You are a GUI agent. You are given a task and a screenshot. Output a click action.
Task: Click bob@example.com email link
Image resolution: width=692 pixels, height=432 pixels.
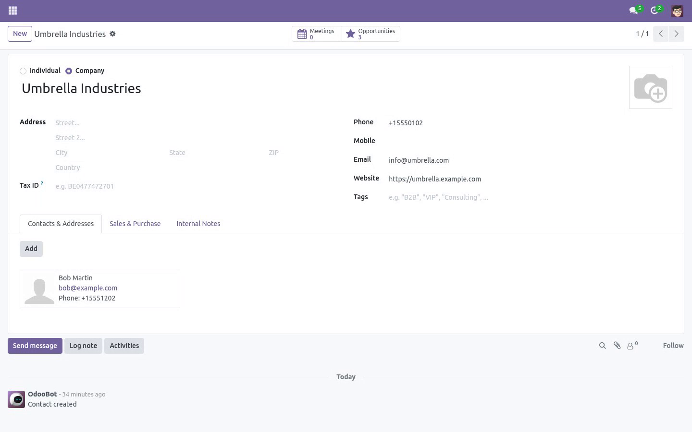click(x=88, y=288)
